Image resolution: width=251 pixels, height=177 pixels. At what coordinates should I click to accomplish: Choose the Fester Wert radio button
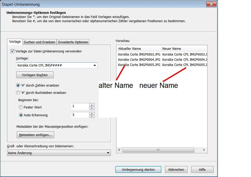point(21,107)
